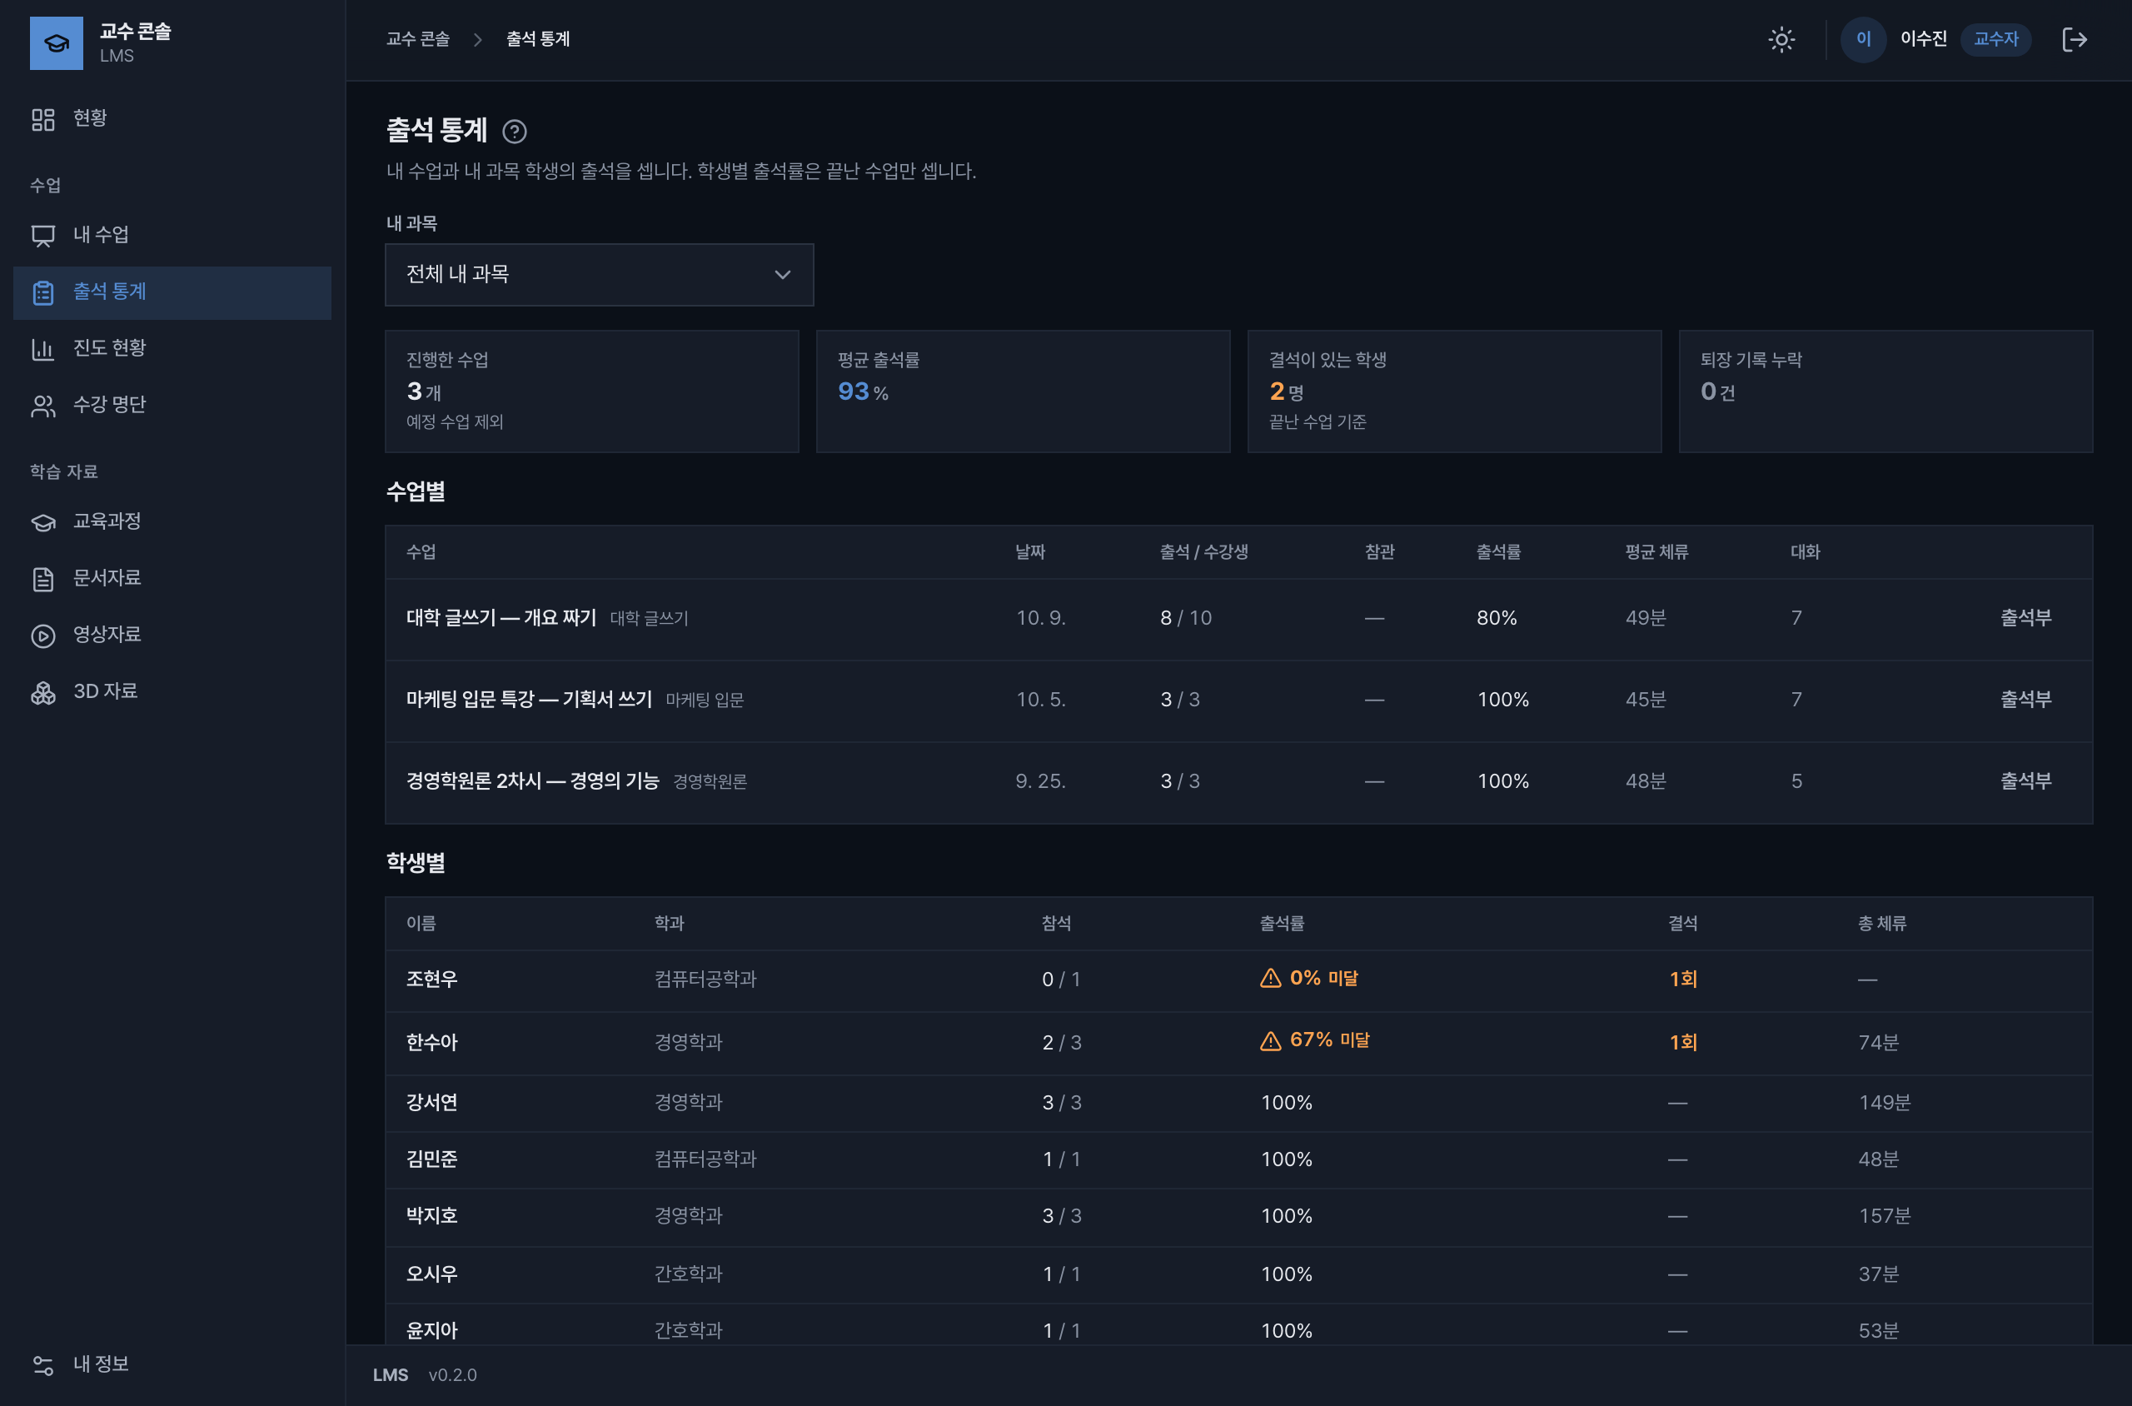The height and width of the screenshot is (1406, 2132).
Task: Click warning icon in 조현우 row
Action: click(1270, 978)
